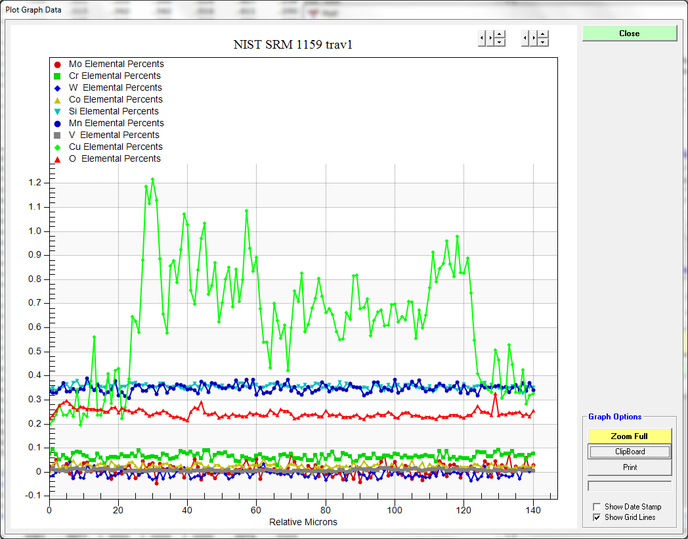Click down arrow in first arrow group
Image resolution: width=688 pixels, height=539 pixels.
pyautogui.click(x=500, y=43)
